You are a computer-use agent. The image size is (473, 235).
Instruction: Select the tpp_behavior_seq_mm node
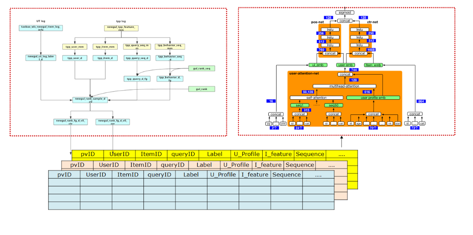(170, 46)
